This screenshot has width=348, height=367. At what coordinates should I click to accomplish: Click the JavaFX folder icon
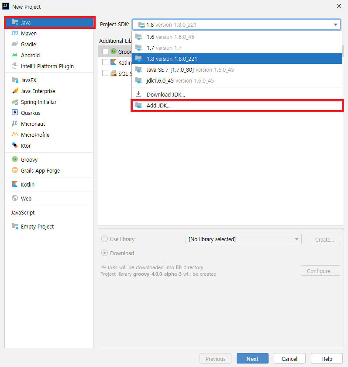click(x=15, y=80)
